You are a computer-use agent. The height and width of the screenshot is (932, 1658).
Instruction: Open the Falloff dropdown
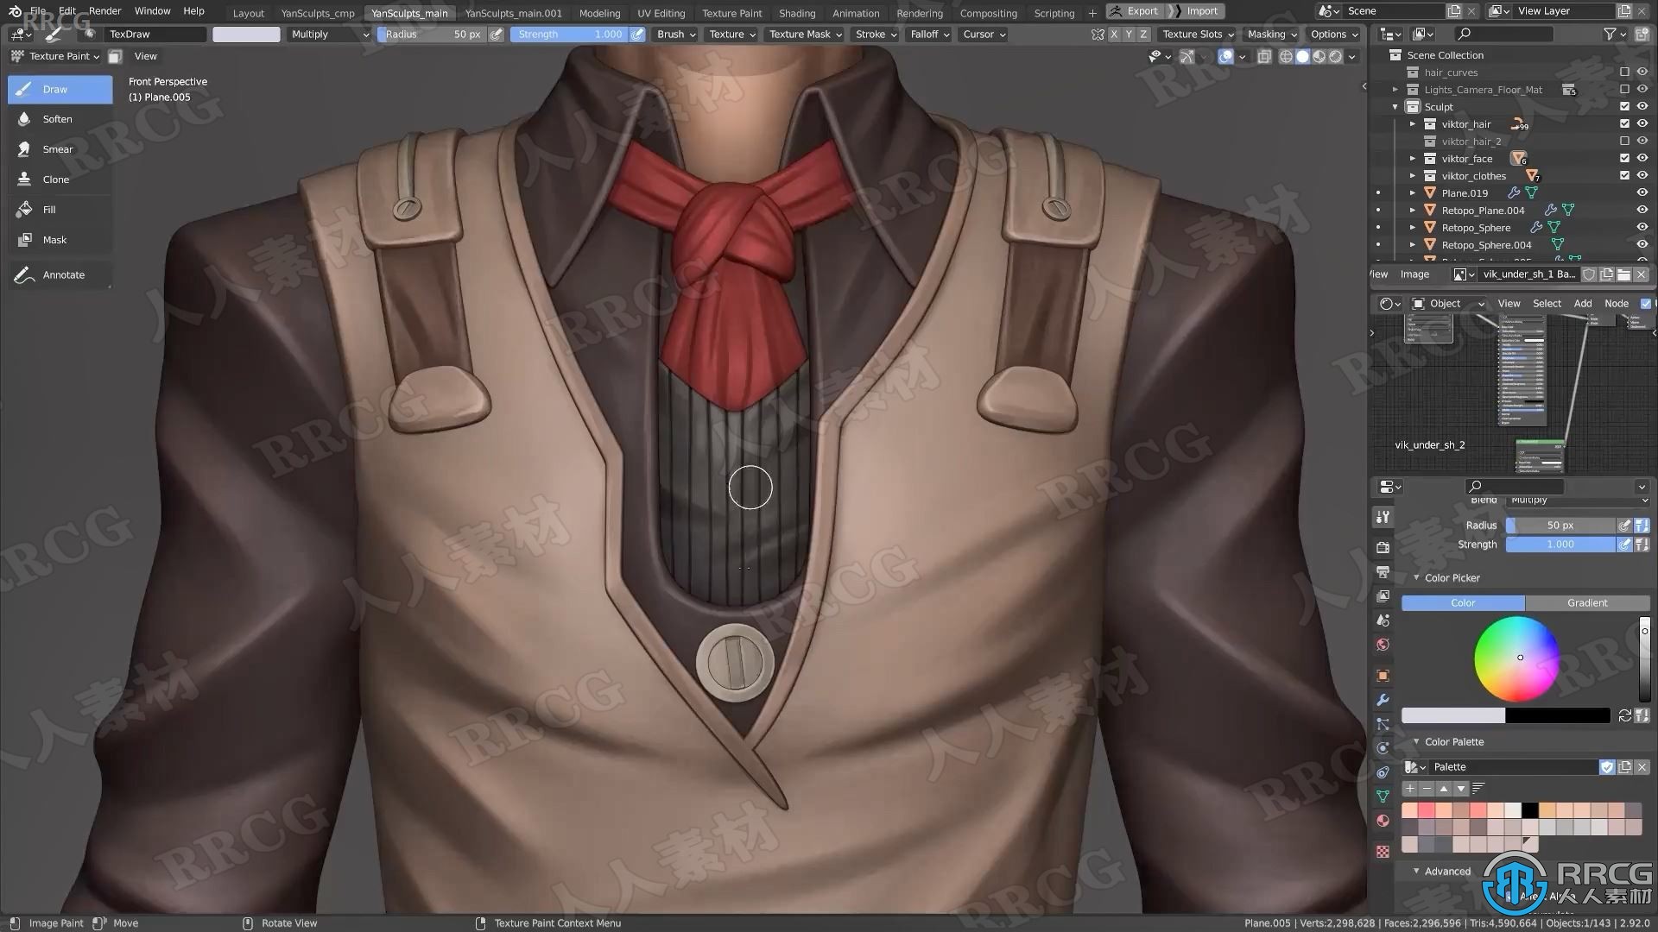(x=929, y=35)
